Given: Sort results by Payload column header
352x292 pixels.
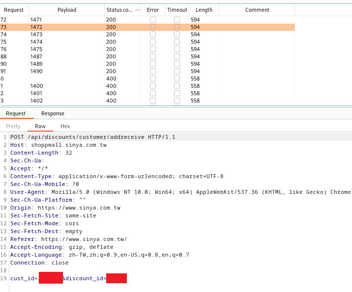Looking at the screenshot, I should (67, 10).
